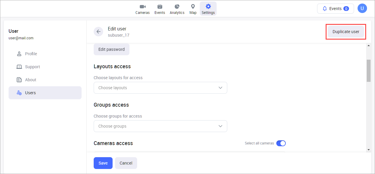Open the Cameras view icon
Image resolution: width=375 pixels, height=174 pixels.
[x=142, y=7]
